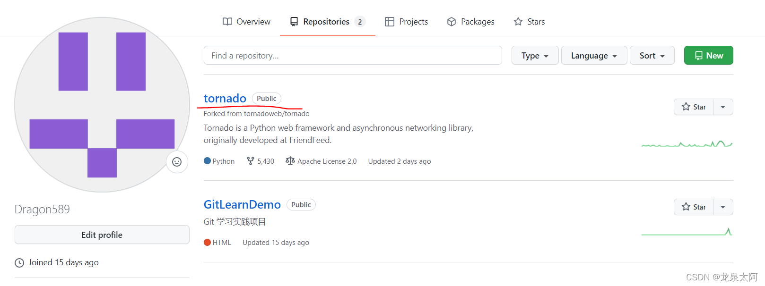
Task: Click the Python language color dot
Action: [207, 161]
